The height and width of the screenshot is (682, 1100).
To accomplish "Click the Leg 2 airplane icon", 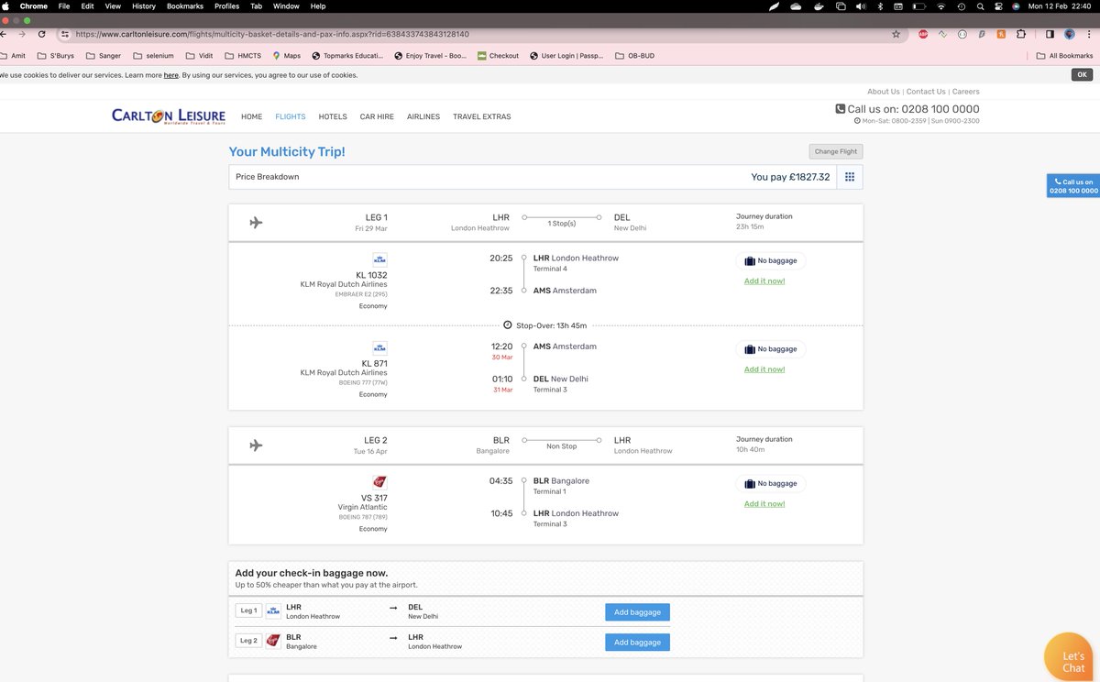I will pyautogui.click(x=256, y=445).
